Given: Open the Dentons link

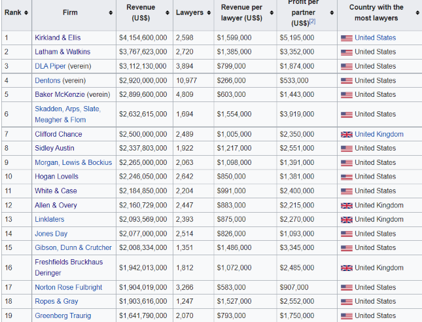Looking at the screenshot, I should pyautogui.click(x=48, y=80).
